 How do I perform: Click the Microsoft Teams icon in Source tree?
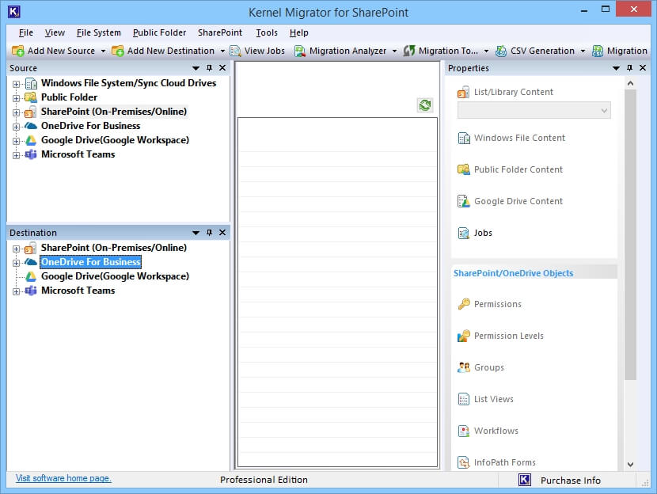click(x=31, y=154)
